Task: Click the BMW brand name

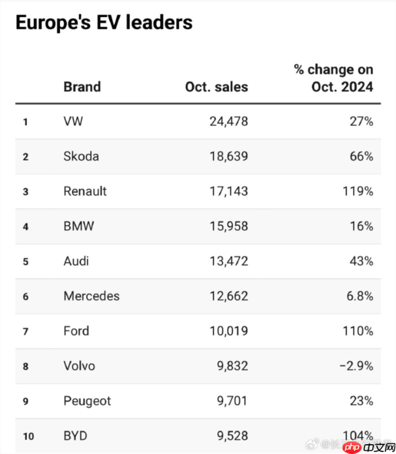Action: point(79,226)
